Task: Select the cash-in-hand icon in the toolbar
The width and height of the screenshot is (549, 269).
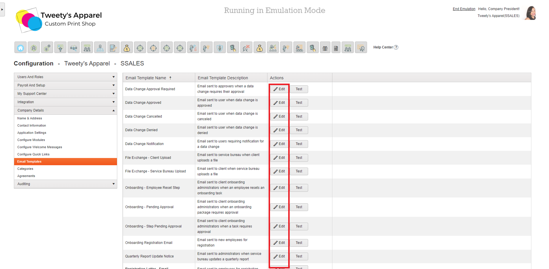Action: [233, 47]
